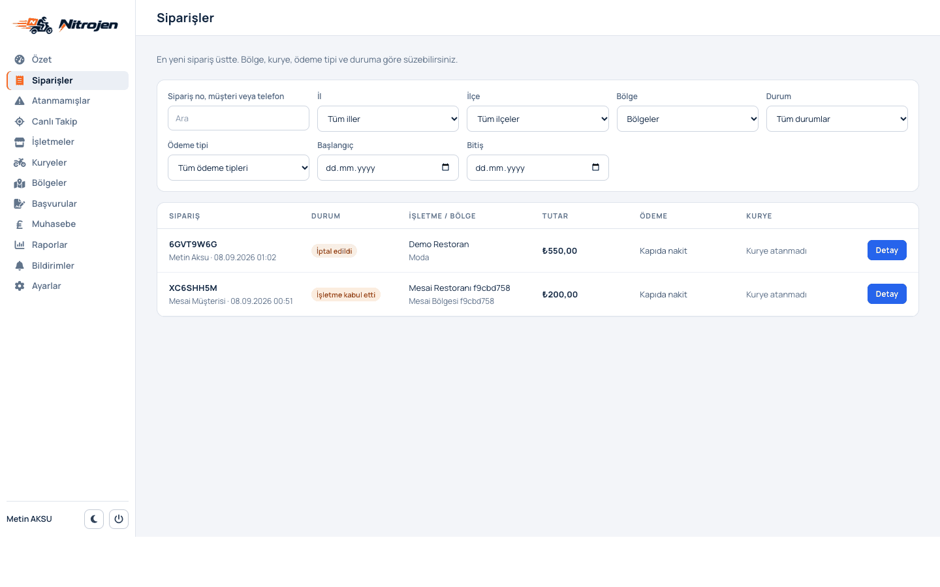The width and height of the screenshot is (940, 587).
Task: Click Detay for order XC6SHH5M
Action: point(886,294)
